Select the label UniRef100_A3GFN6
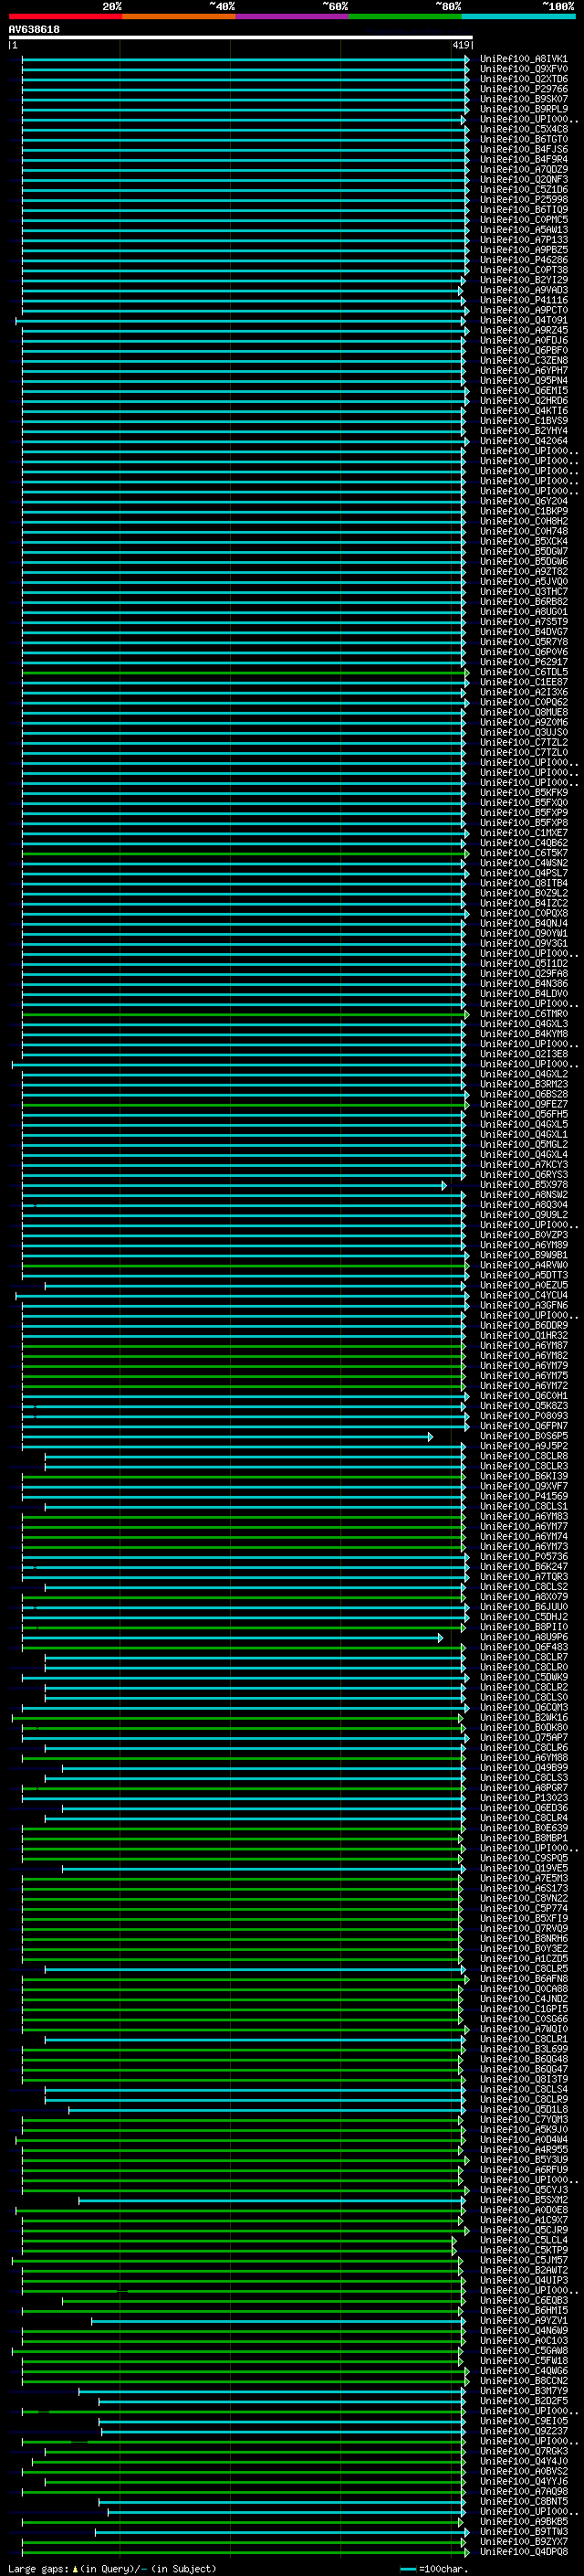584x2576 pixels. pyautogui.click(x=523, y=1305)
